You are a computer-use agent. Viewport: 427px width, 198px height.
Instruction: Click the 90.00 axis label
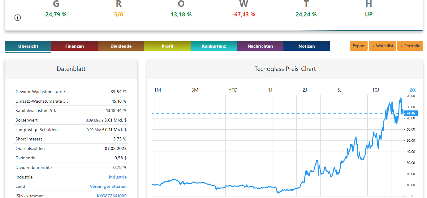[x=411, y=96]
